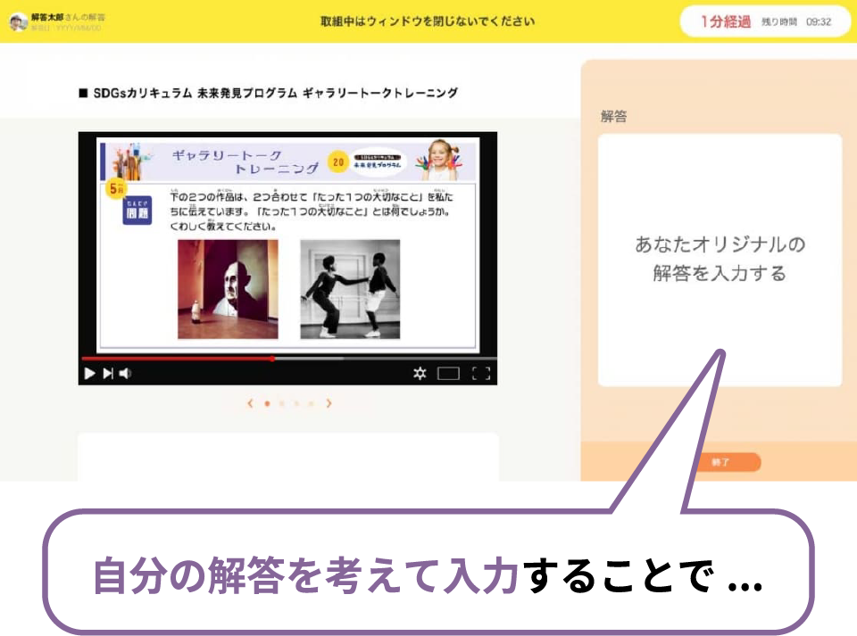
Task: Switch the video to theater mode
Action: pos(448,374)
